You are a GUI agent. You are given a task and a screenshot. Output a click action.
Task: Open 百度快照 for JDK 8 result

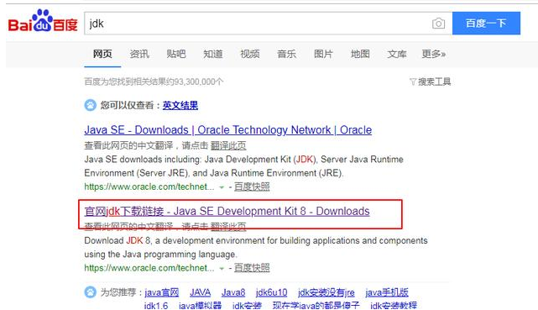tap(252, 268)
